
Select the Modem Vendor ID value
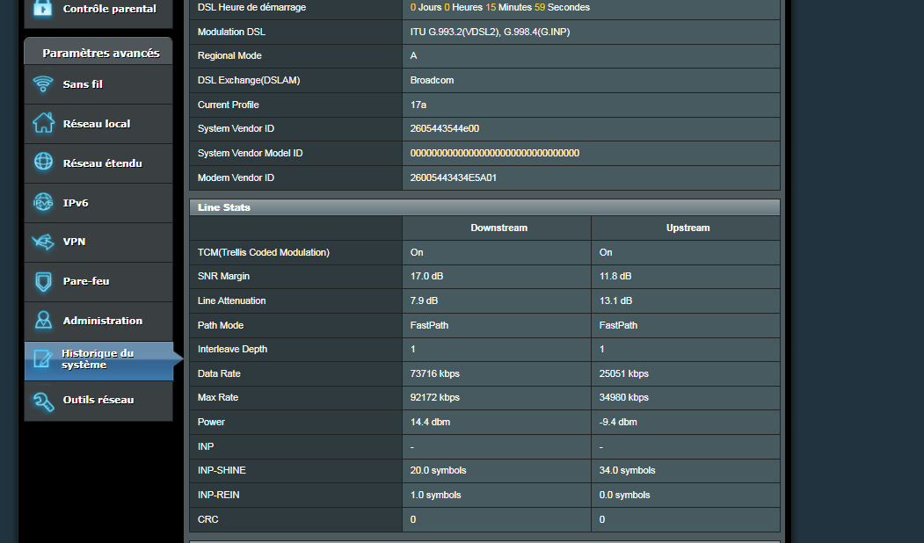pos(454,177)
